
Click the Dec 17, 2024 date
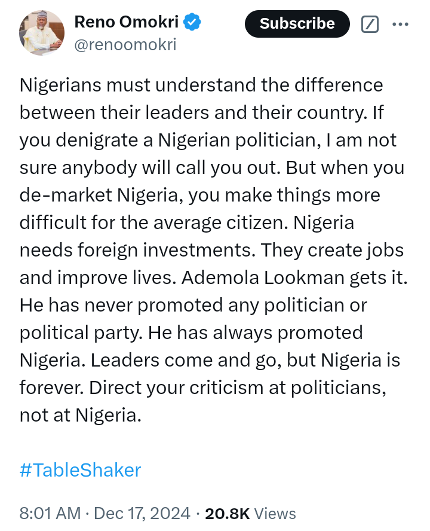[x=142, y=513]
